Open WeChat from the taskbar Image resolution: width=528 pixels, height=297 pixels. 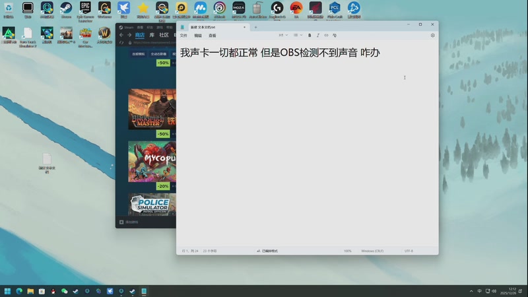64,291
